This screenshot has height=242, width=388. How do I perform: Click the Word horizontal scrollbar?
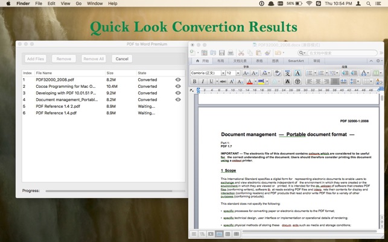(x=310, y=231)
